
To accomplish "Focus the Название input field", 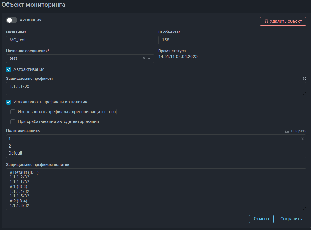I will (80, 40).
